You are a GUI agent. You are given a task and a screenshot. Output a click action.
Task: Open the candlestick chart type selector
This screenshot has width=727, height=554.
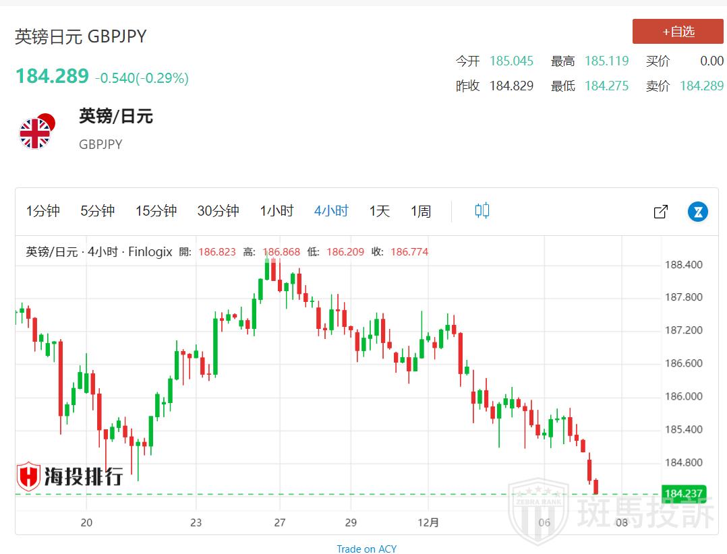[482, 211]
